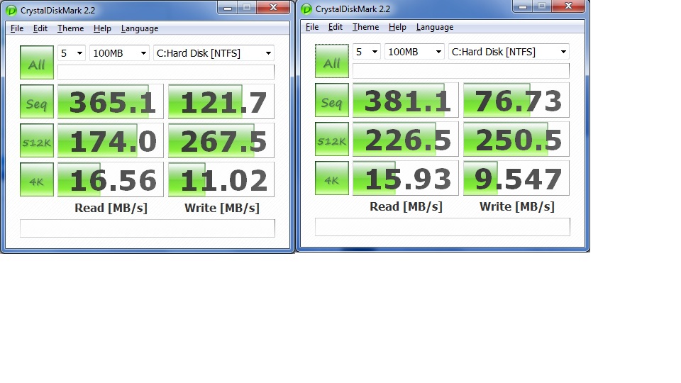The width and height of the screenshot is (681, 383).
Task: Click 4K write value 11.02
Action: [221, 179]
